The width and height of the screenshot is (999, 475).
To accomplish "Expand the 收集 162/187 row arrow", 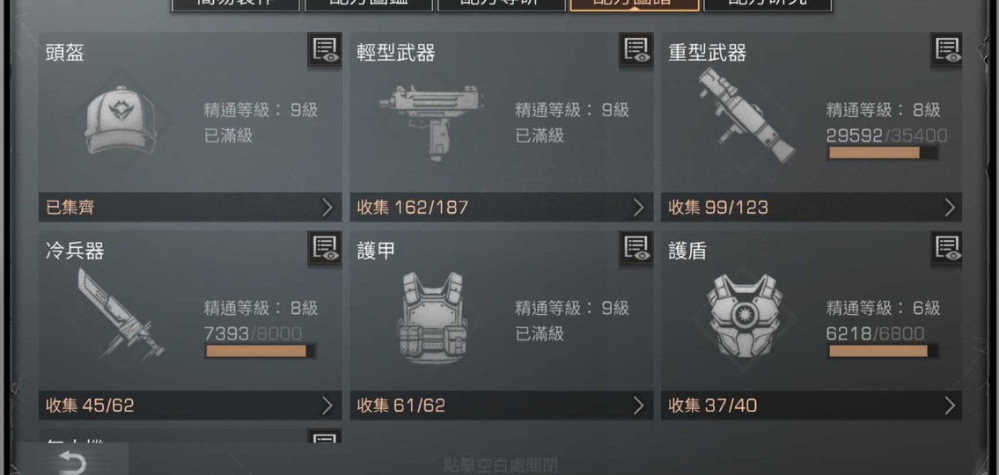I will coord(638,208).
